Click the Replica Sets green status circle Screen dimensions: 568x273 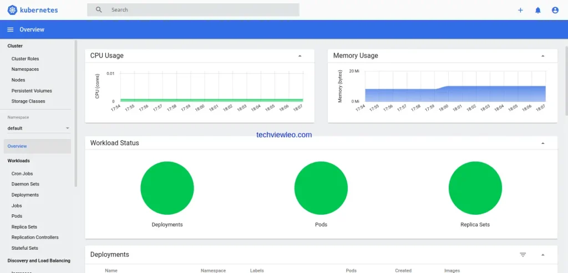point(475,188)
